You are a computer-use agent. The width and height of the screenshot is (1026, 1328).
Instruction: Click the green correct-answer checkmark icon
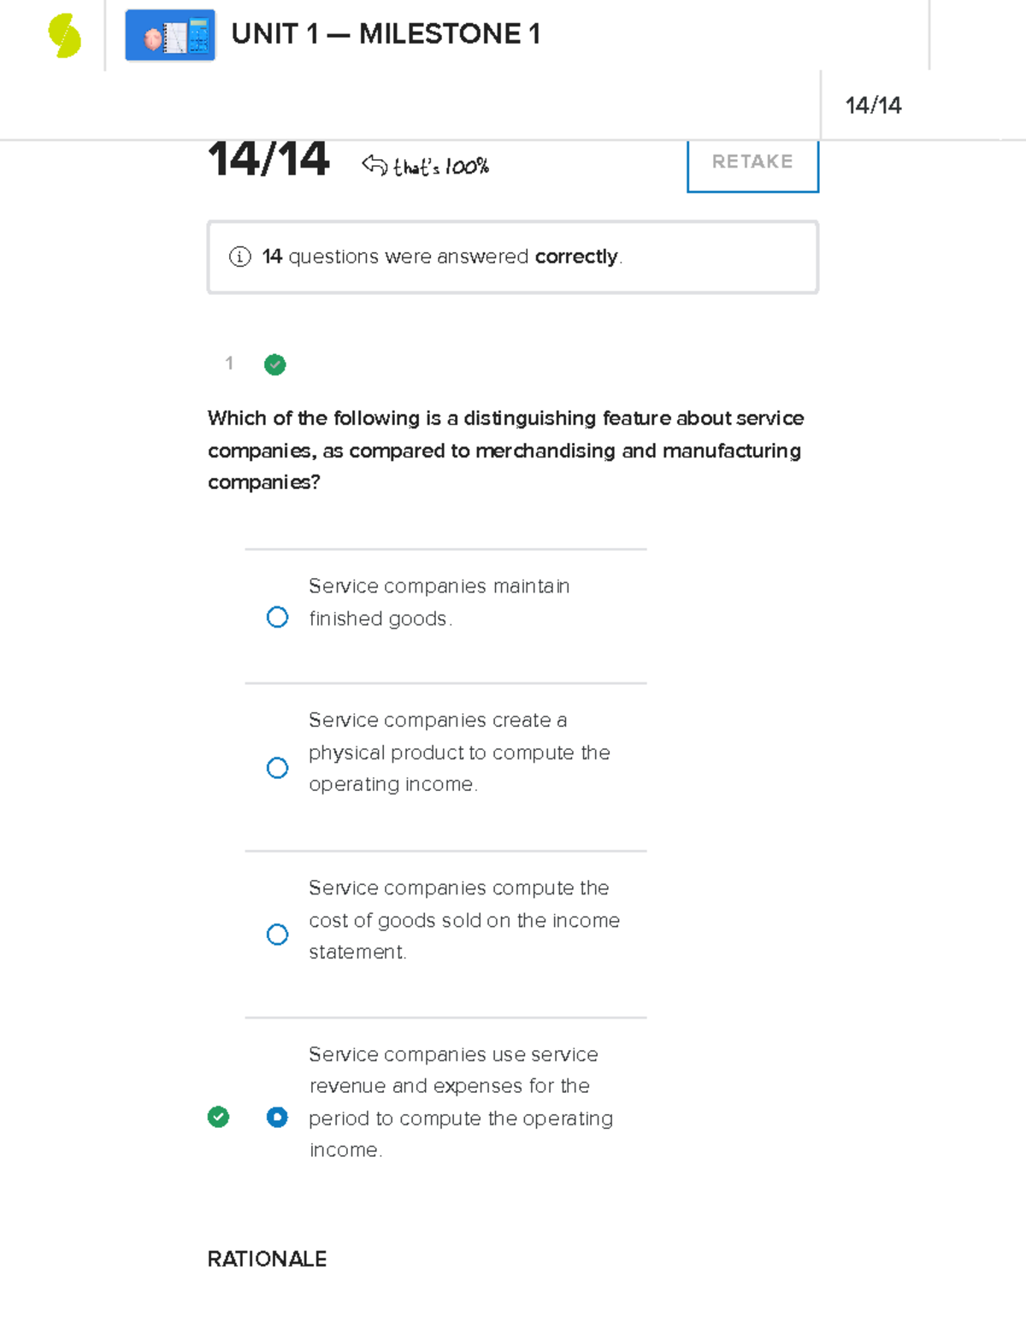coord(219,1117)
